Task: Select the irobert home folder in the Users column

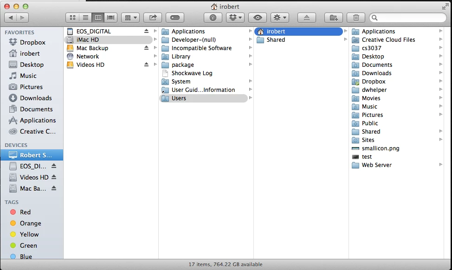Action: tap(299, 32)
